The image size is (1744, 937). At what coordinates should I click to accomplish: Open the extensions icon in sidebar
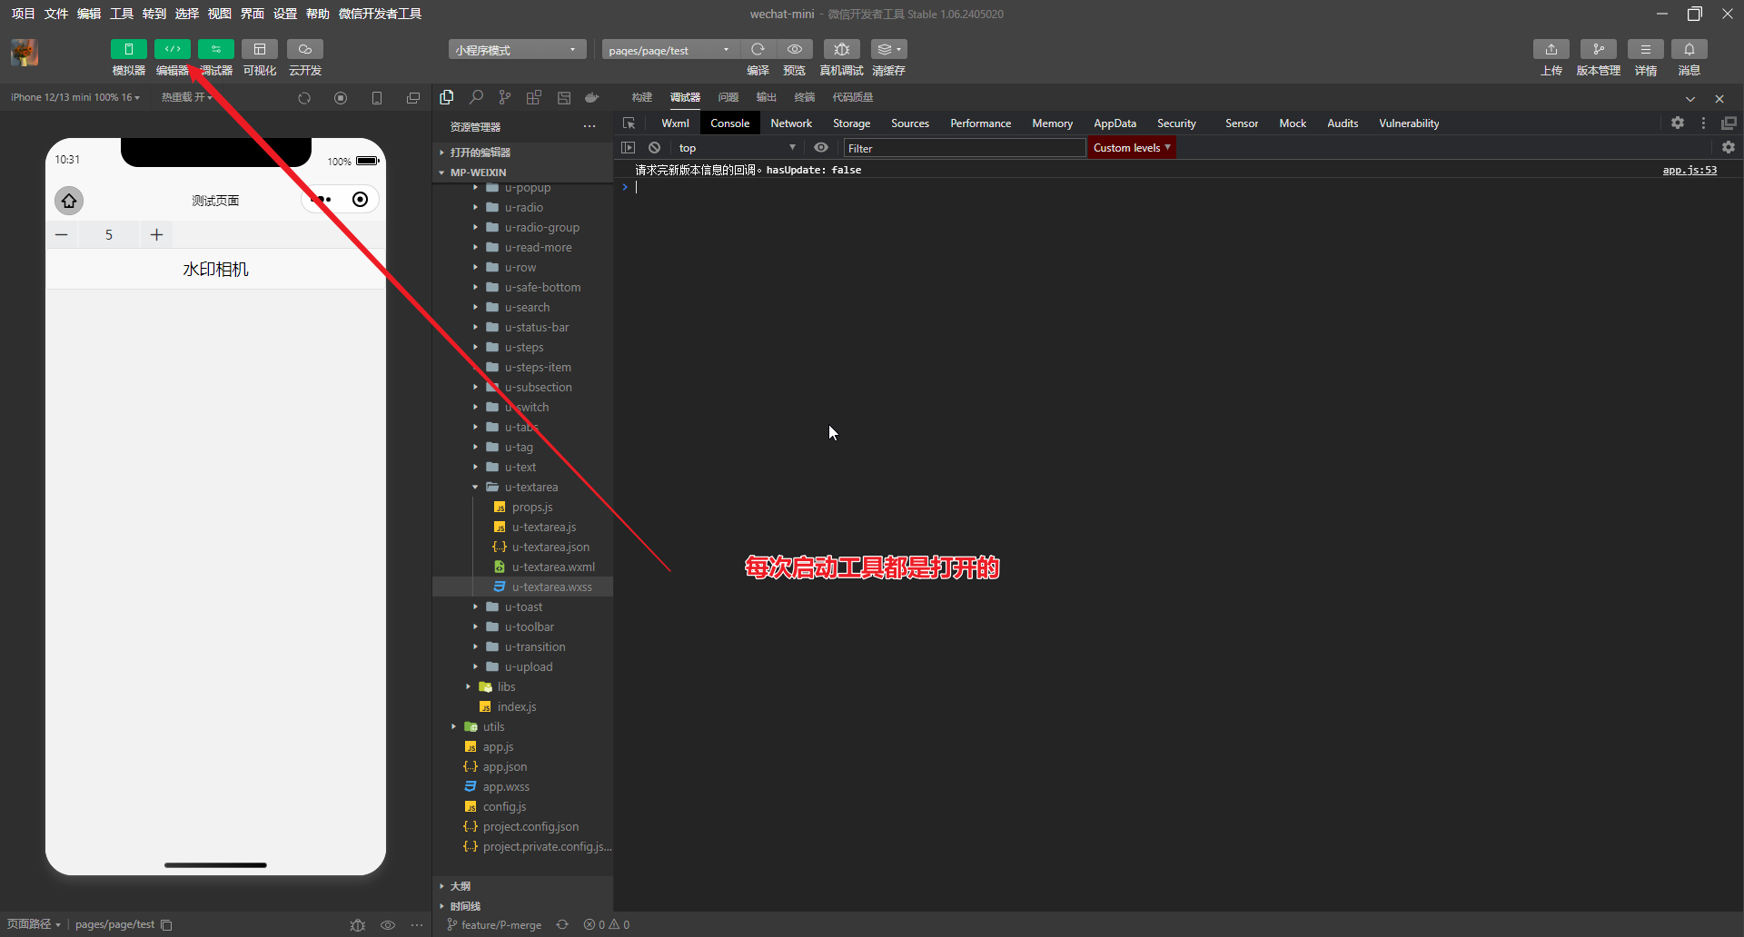[534, 97]
